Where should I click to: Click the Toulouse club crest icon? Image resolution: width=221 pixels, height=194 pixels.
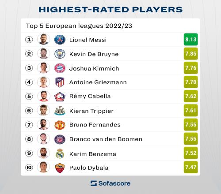point(60,139)
